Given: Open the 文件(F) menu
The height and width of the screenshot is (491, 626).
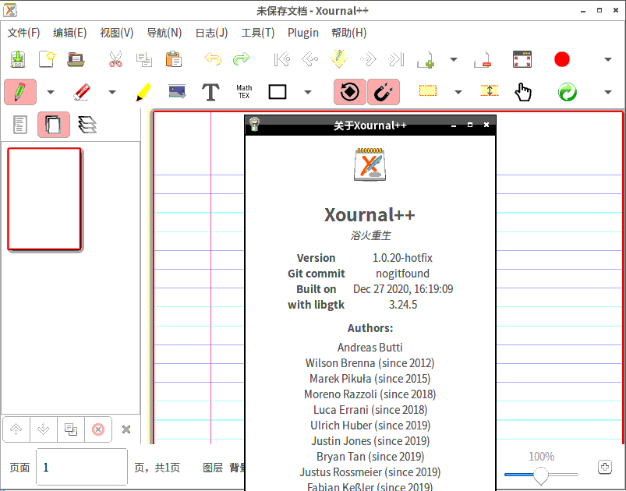Looking at the screenshot, I should (23, 33).
